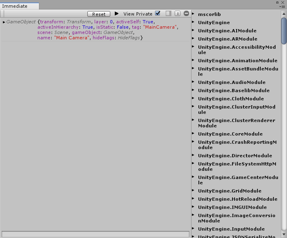
Task: Select UnityEngine.ClothModule in the list
Action: (231, 99)
